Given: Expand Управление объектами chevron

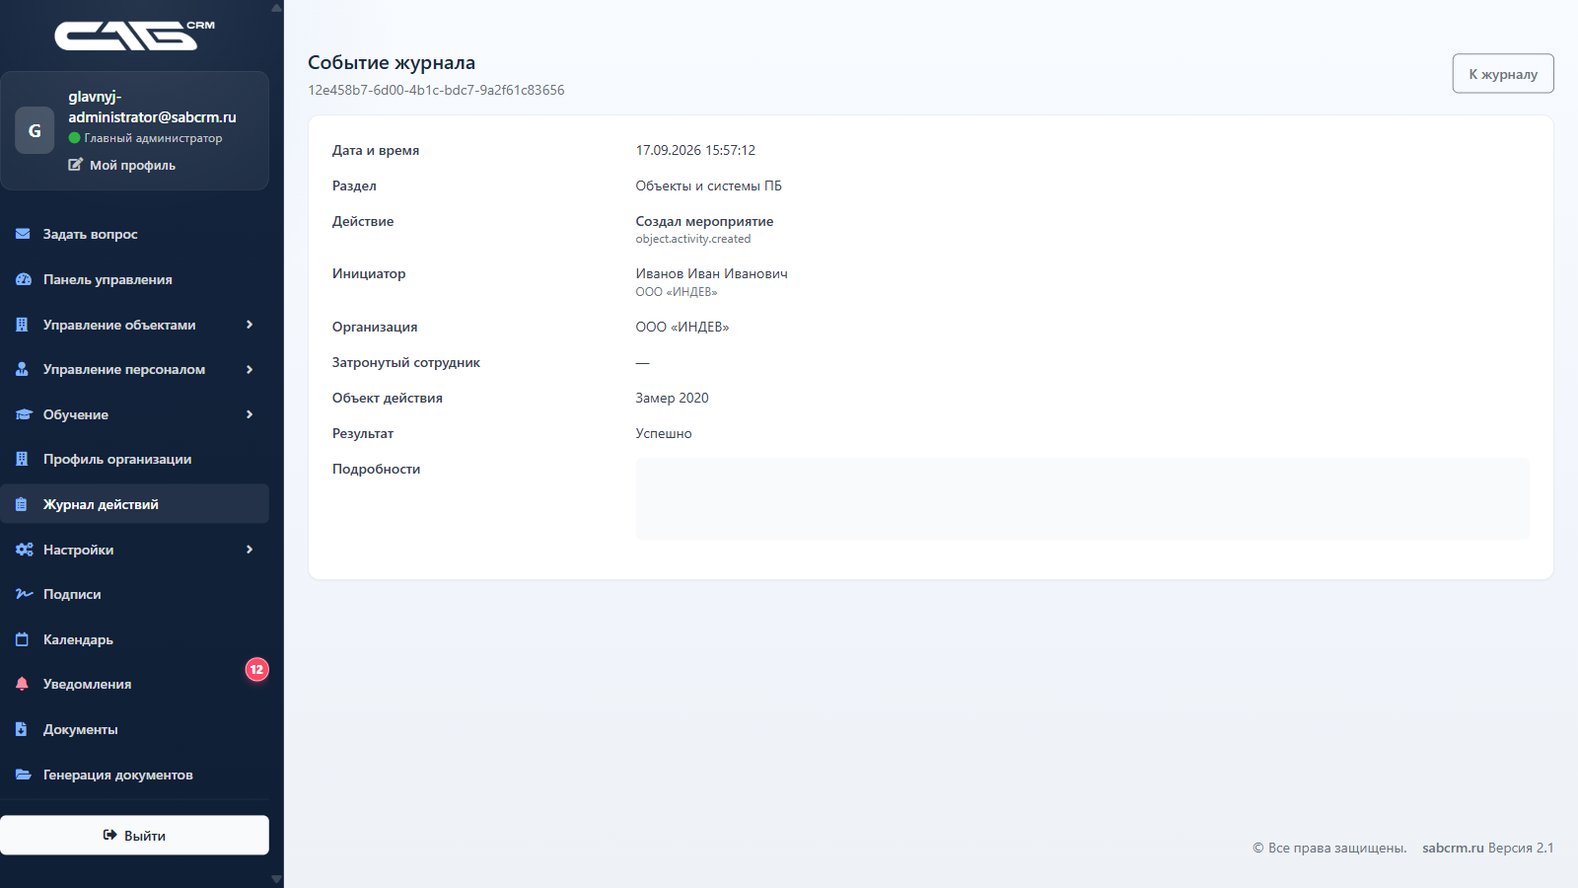Looking at the screenshot, I should click(x=250, y=325).
